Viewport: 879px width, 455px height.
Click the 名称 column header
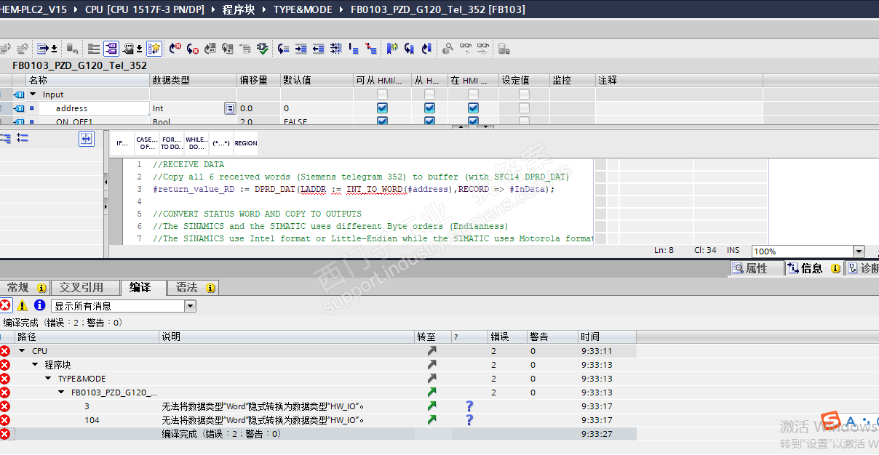tap(88, 80)
